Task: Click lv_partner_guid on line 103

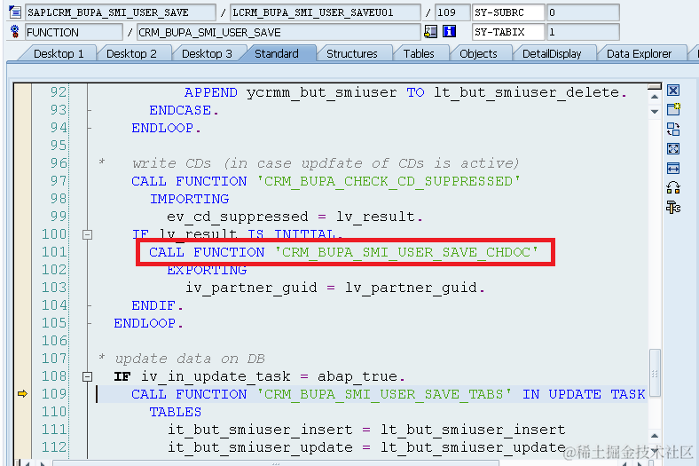Action: pos(411,288)
